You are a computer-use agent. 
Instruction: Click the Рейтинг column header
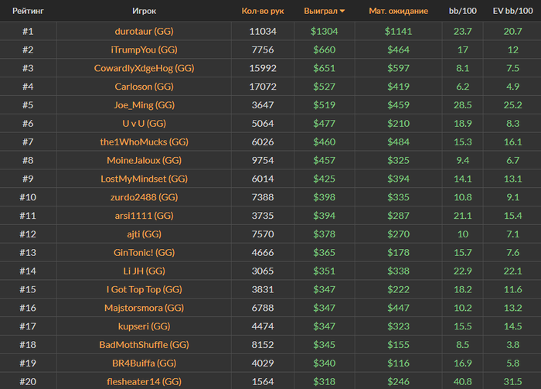click(27, 12)
